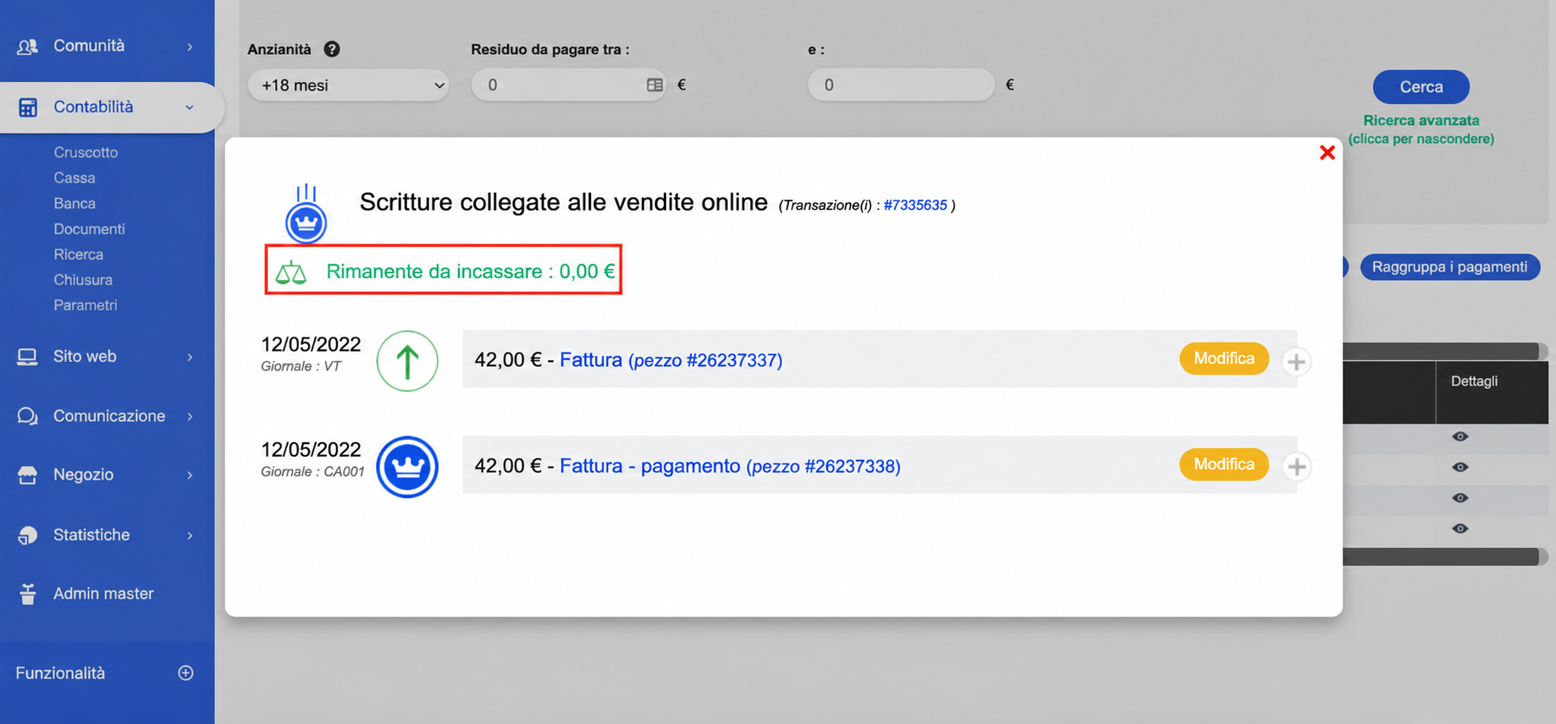Click the first eye icon under Dettagli
This screenshot has width=1556, height=724.
click(1460, 436)
